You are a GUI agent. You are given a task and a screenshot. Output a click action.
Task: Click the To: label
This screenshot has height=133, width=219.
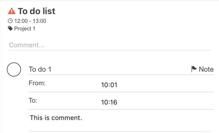pos(33,101)
